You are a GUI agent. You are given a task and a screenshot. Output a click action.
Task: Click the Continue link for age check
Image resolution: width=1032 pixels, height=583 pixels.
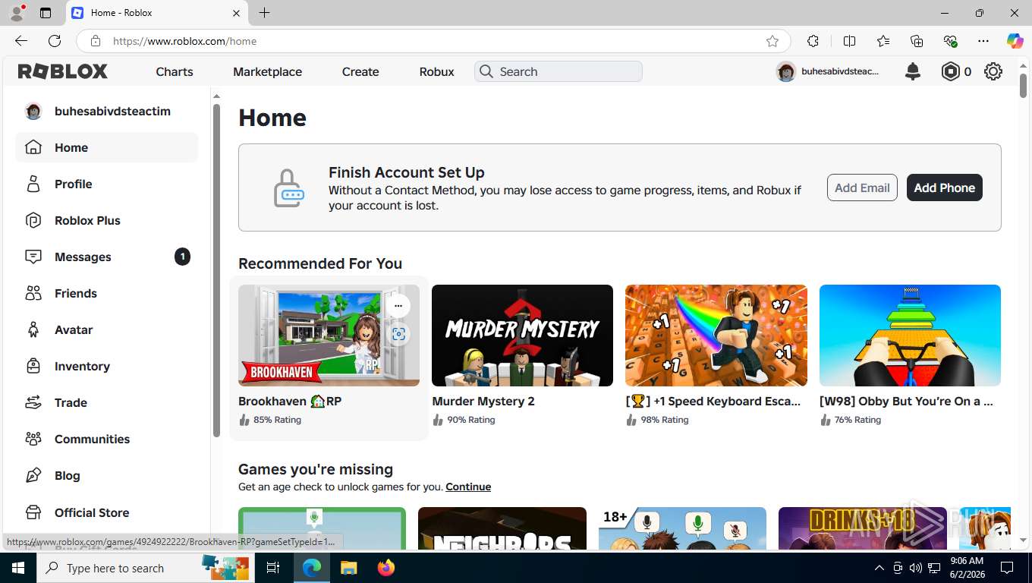(468, 487)
